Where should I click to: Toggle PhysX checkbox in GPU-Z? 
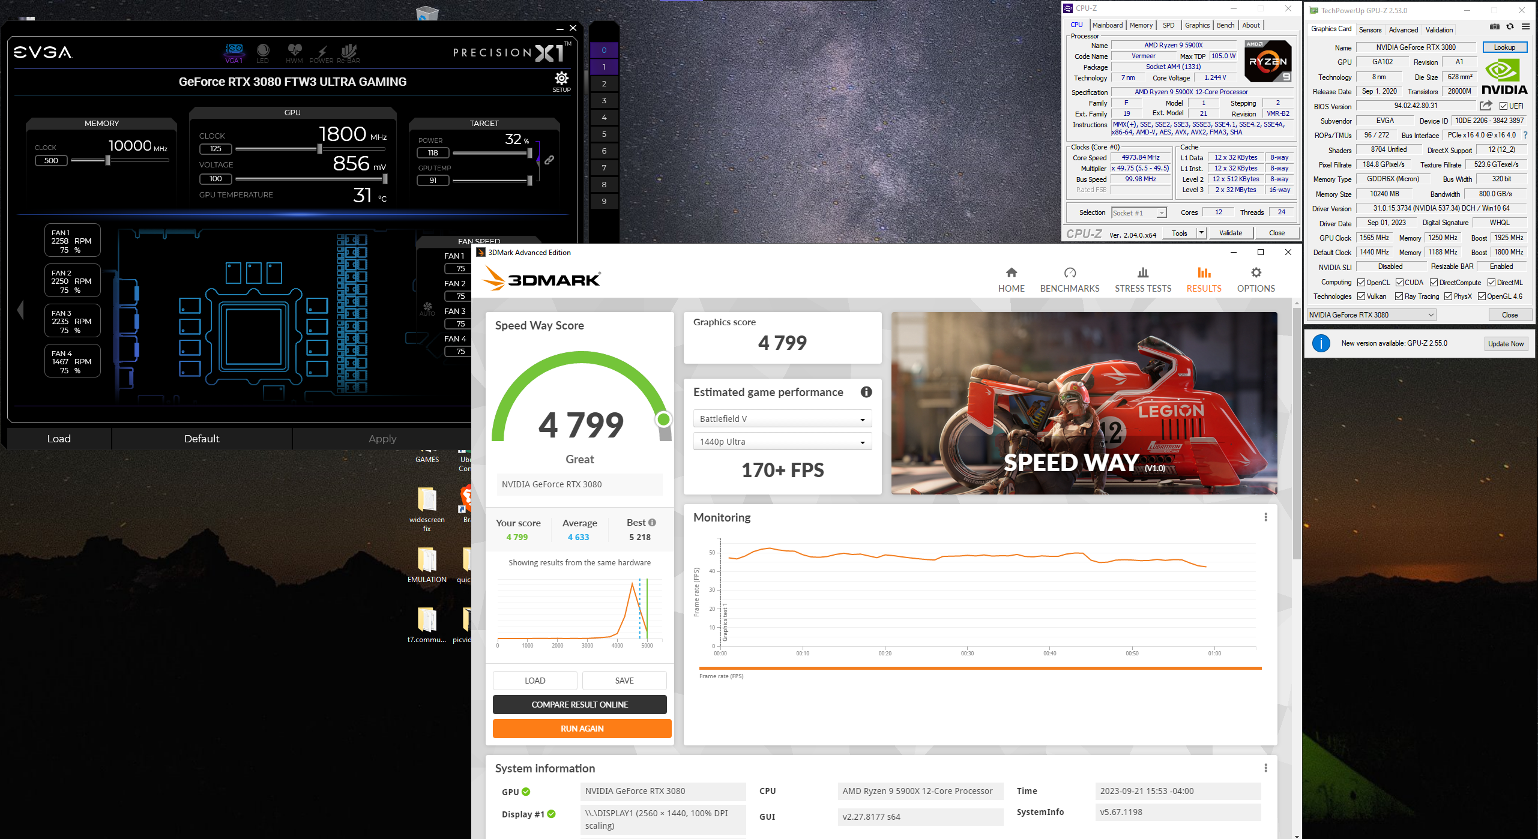click(1449, 296)
